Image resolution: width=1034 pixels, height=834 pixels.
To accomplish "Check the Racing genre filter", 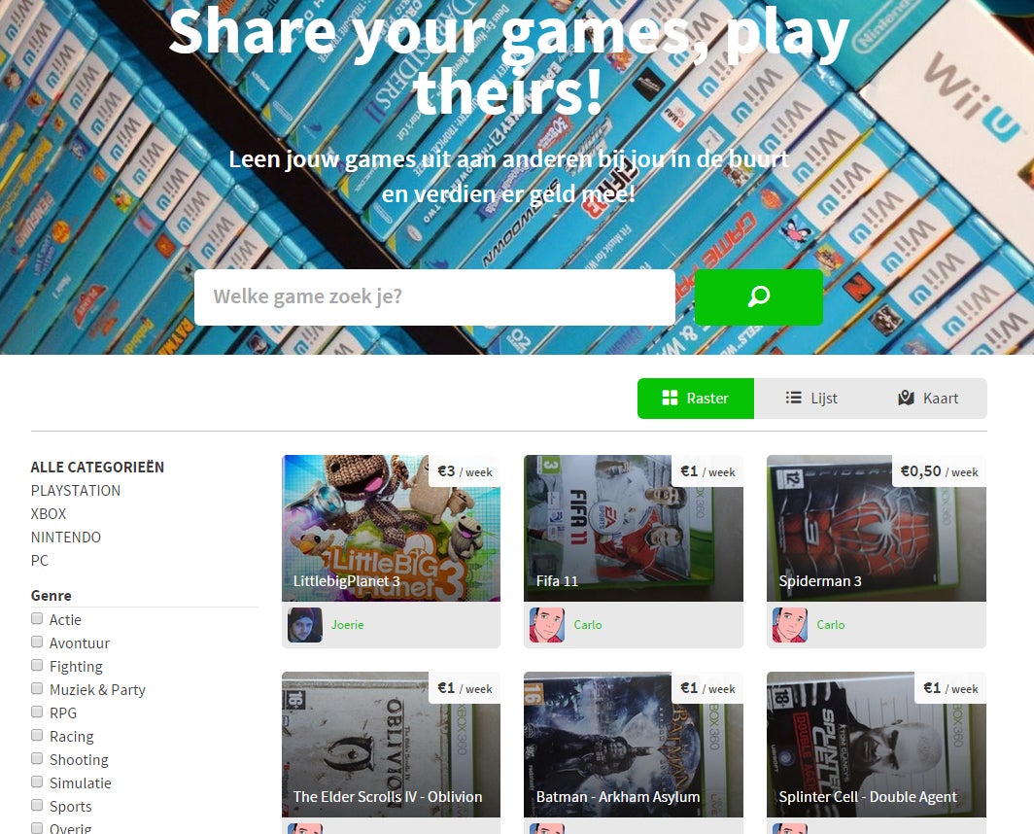I will 37,735.
